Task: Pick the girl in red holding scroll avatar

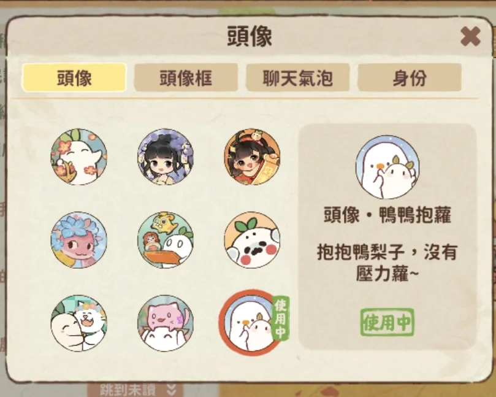Action: (252, 156)
